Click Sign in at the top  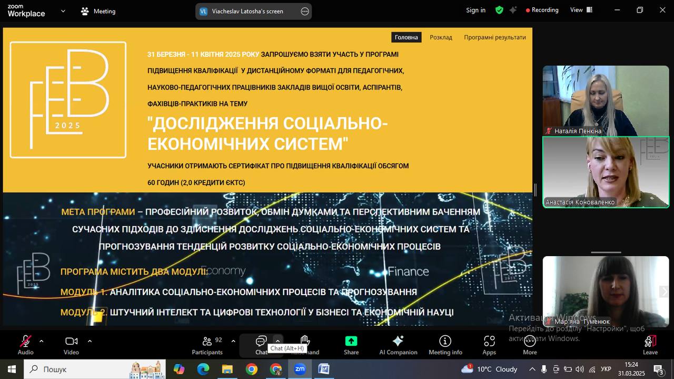475,10
